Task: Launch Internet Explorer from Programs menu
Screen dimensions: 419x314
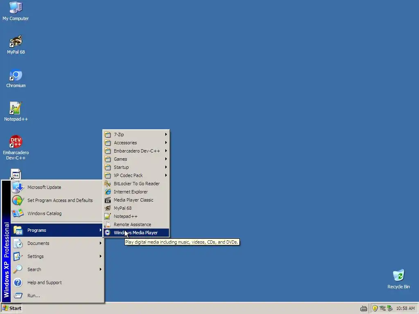Action: (x=136, y=192)
